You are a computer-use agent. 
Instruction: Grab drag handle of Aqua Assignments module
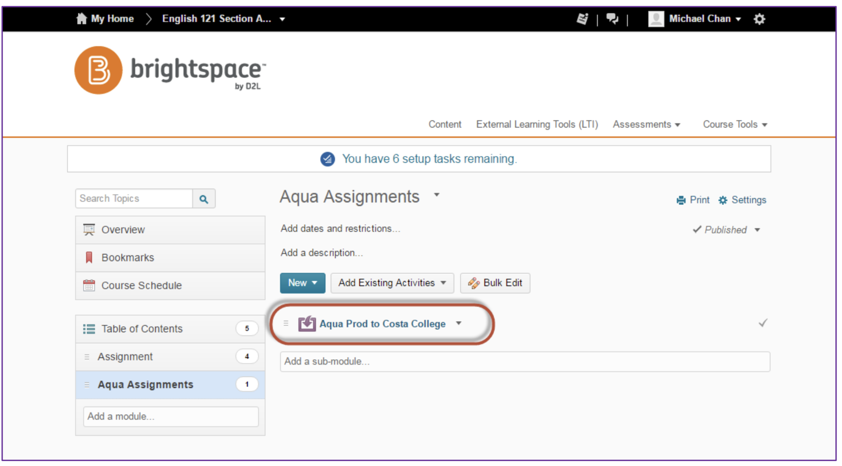click(87, 385)
